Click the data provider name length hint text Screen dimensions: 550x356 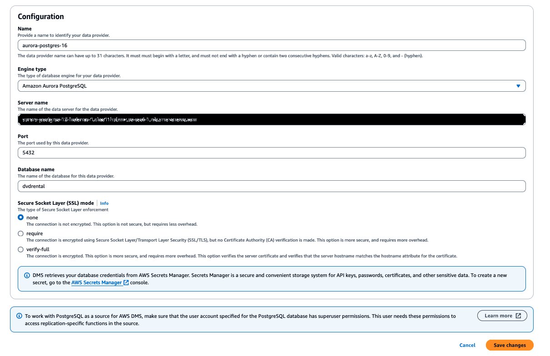[220, 56]
